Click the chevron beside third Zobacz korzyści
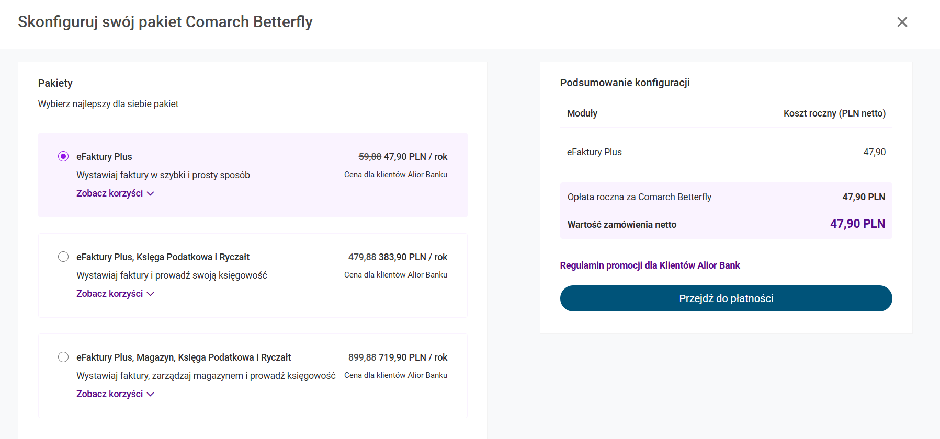The image size is (940, 439). tap(151, 394)
